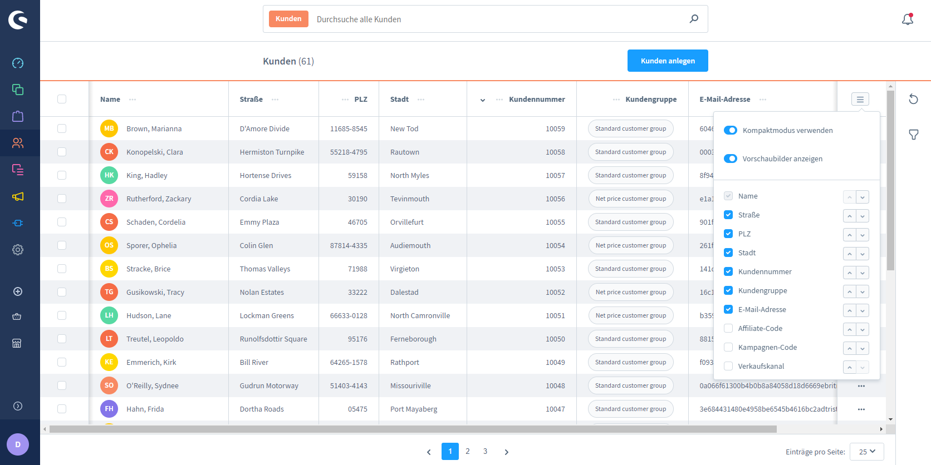Open customer Rutherford, Zackary
Image resolution: width=931 pixels, height=465 pixels.
coord(159,199)
